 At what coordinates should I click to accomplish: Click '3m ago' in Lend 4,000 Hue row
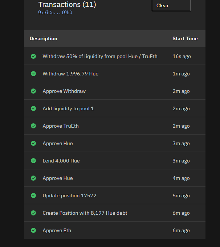181,161
